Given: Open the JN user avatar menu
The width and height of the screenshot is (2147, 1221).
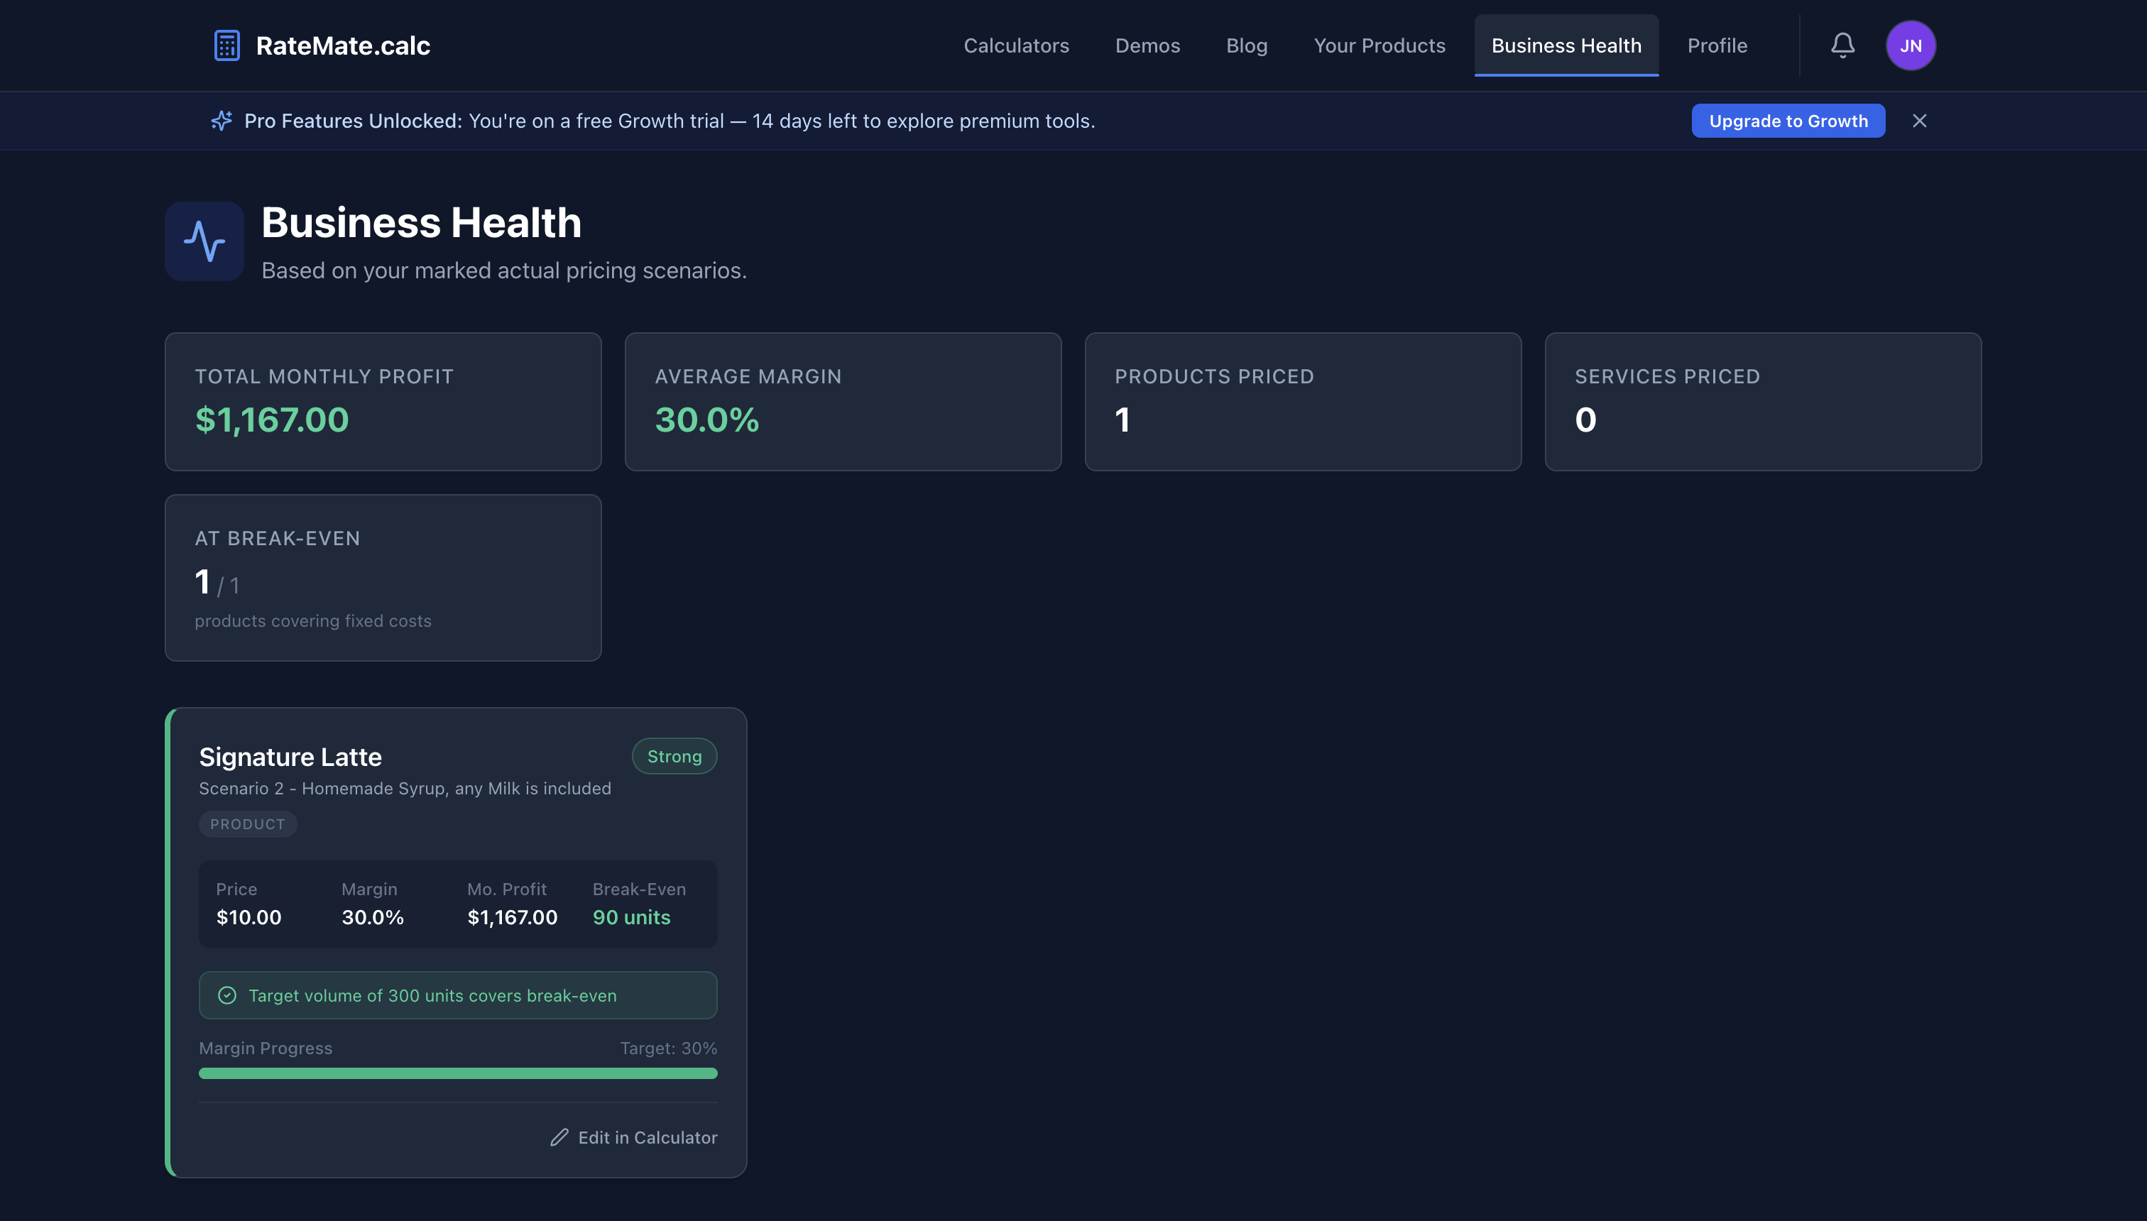Looking at the screenshot, I should [1911, 45].
